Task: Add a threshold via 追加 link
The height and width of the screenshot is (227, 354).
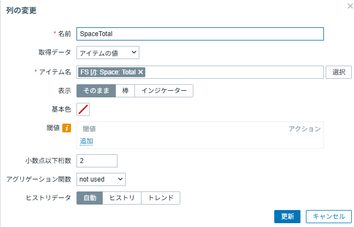Action: pyautogui.click(x=86, y=141)
